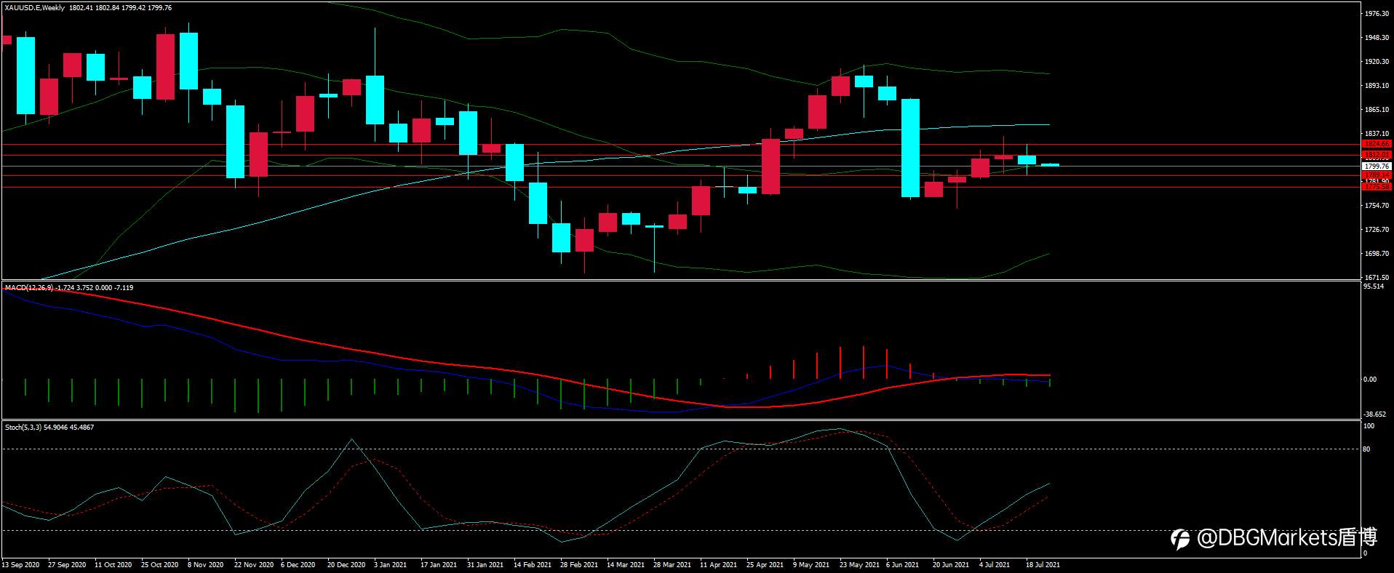Click the 1976.30 price axis label

(x=1377, y=14)
